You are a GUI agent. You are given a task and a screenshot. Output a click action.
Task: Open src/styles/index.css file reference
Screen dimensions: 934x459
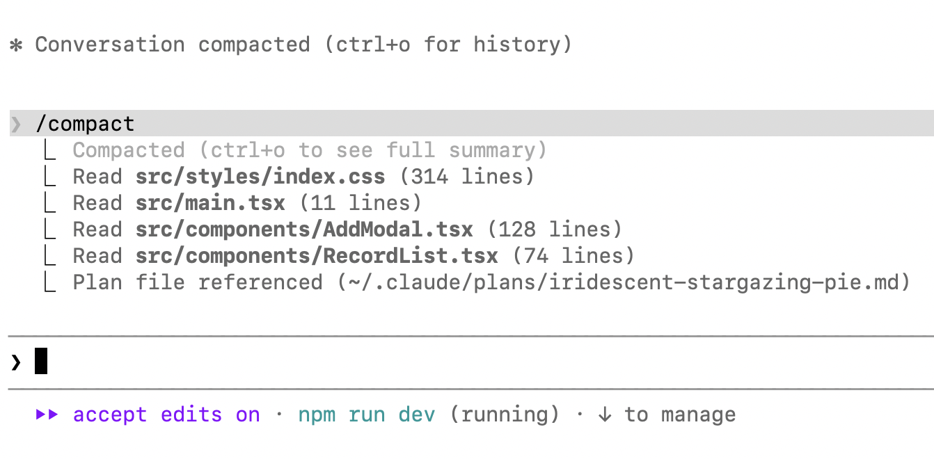pyautogui.click(x=260, y=177)
